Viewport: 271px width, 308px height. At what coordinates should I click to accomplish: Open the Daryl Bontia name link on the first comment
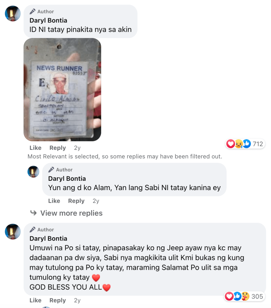[48, 20]
